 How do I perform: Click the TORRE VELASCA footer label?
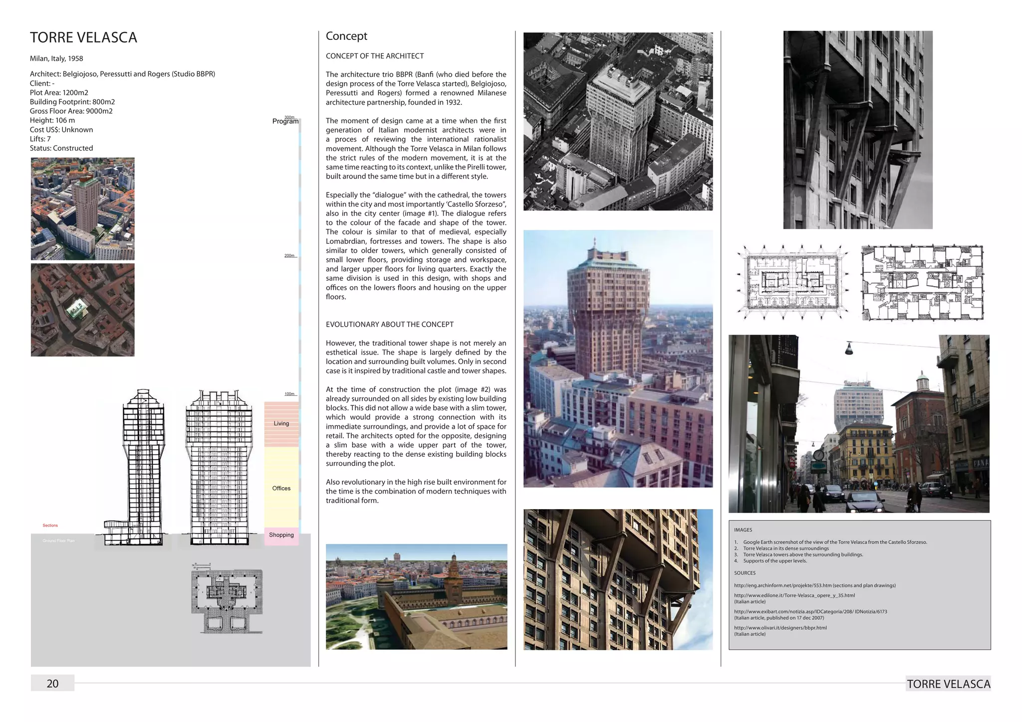pyautogui.click(x=949, y=684)
